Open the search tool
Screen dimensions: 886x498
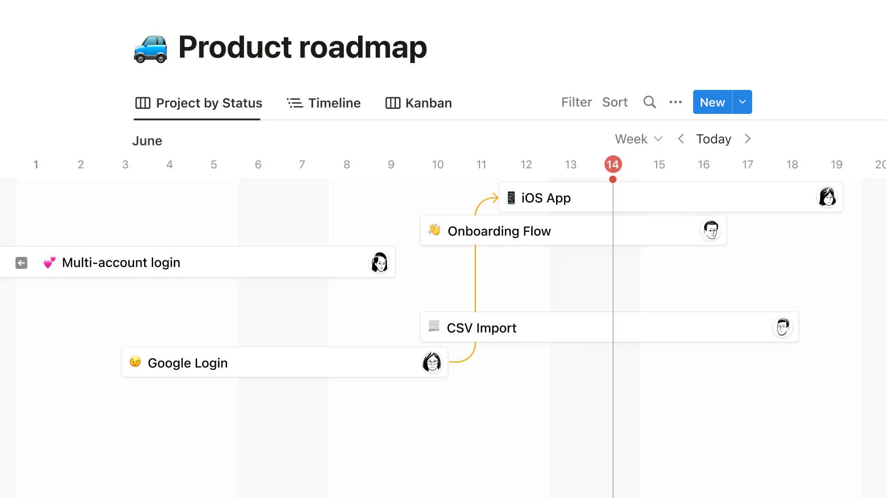click(649, 102)
